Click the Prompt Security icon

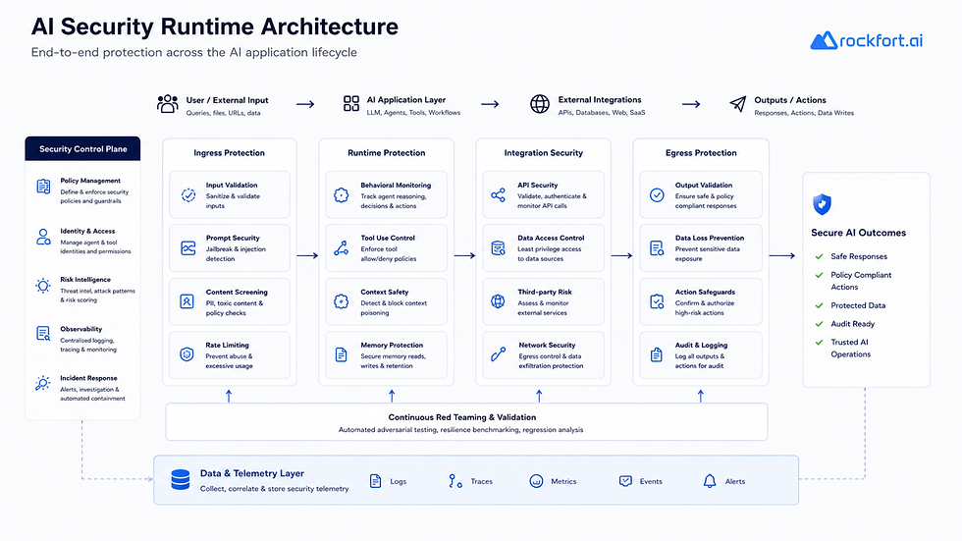[187, 247]
